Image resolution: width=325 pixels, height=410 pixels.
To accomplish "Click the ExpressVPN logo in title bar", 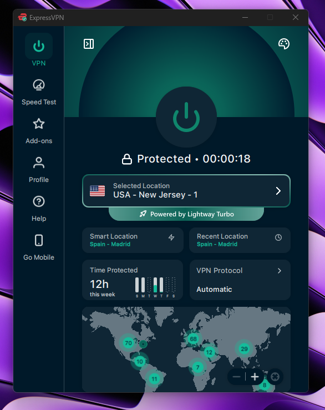I will click(x=23, y=17).
